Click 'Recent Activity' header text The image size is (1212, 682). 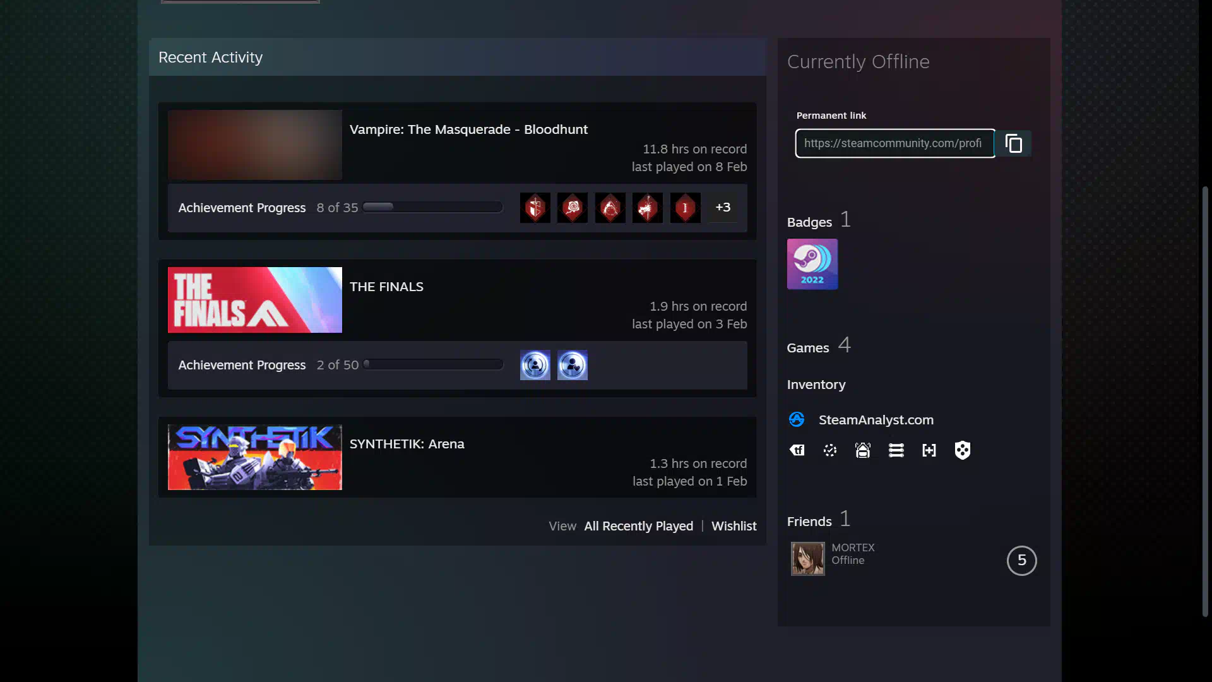pos(210,57)
